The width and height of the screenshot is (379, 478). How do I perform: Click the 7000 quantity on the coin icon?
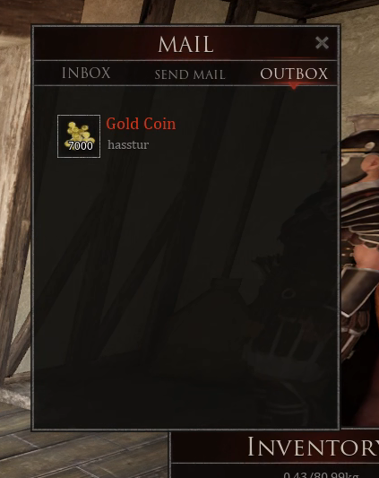click(x=81, y=145)
